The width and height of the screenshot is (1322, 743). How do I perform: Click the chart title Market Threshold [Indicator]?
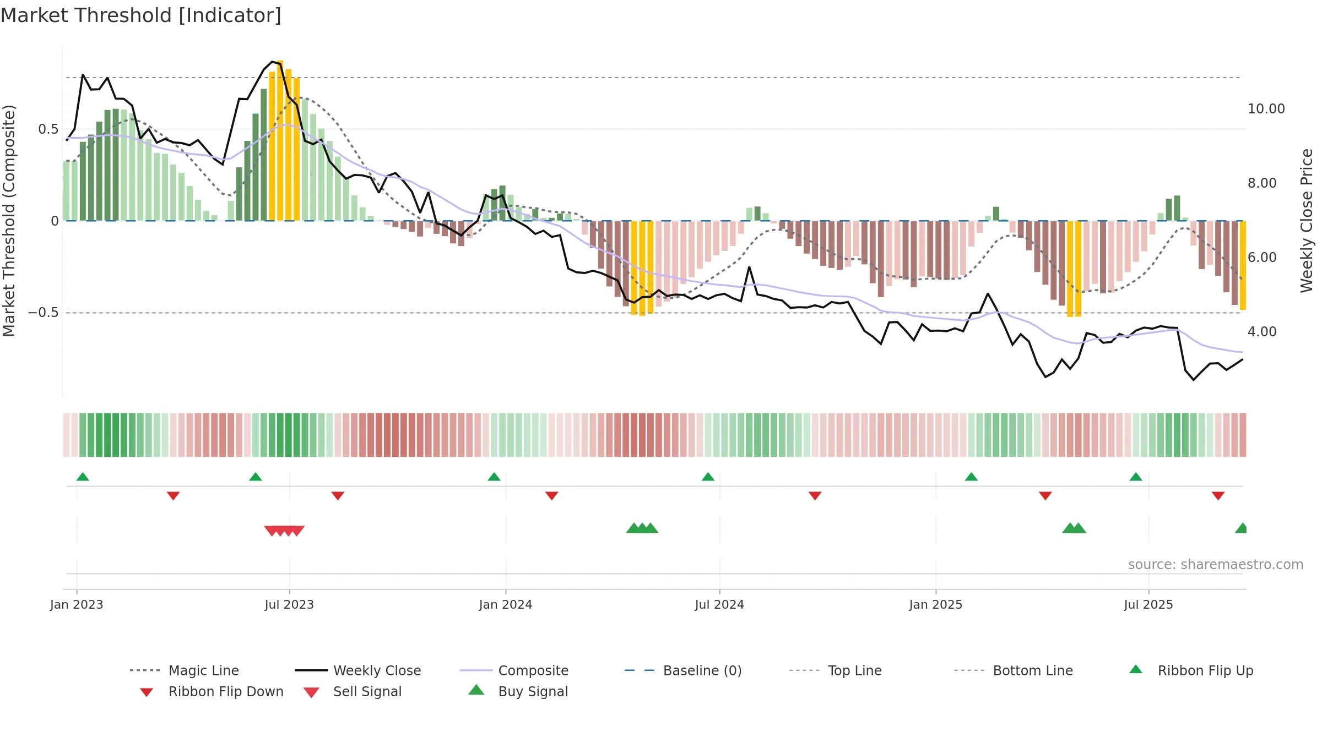coord(141,15)
